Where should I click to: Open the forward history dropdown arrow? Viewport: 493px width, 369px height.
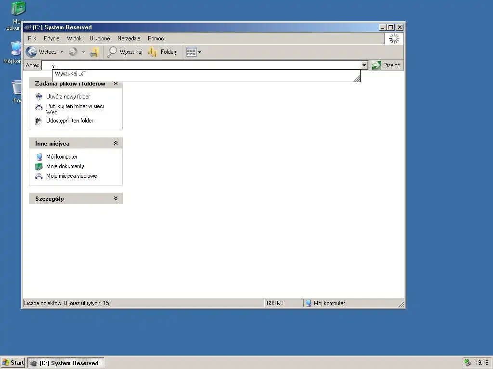point(83,52)
